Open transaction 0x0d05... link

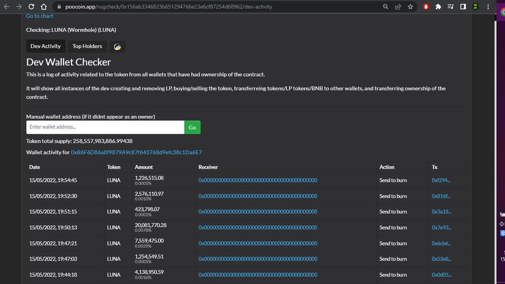tap(441, 275)
